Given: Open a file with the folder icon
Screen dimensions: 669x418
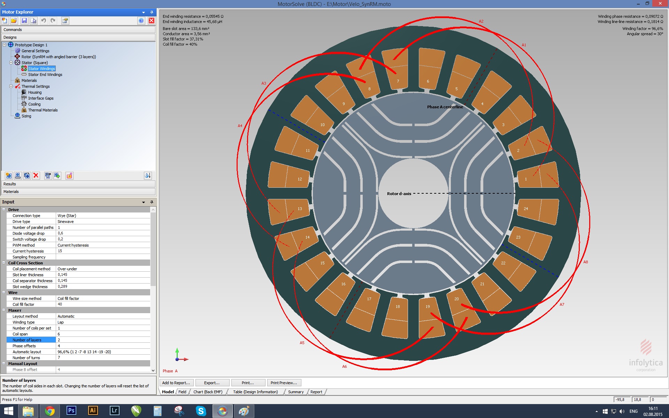Looking at the screenshot, I should point(14,21).
